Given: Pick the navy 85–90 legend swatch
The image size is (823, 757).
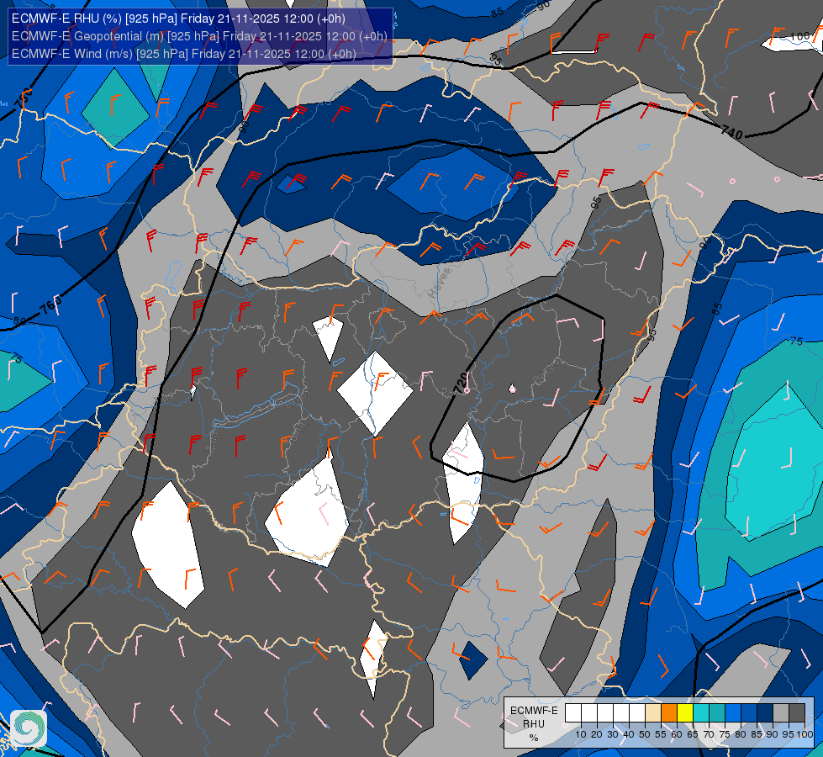Looking at the screenshot, I should click(x=765, y=713).
